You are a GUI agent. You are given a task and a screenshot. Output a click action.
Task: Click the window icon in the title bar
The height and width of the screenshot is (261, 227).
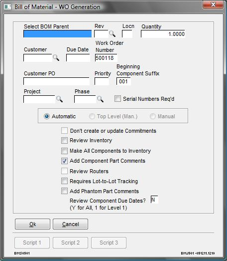pyautogui.click(x=7, y=7)
